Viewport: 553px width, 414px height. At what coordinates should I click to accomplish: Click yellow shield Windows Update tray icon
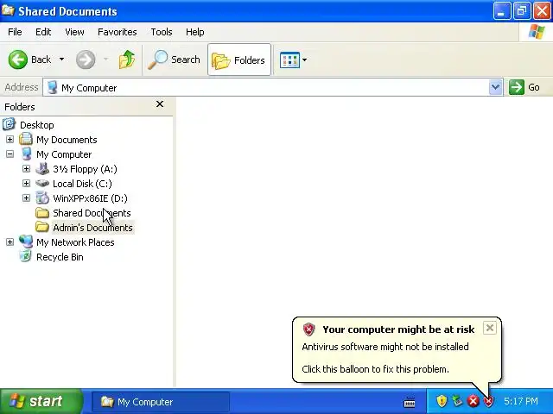442,401
